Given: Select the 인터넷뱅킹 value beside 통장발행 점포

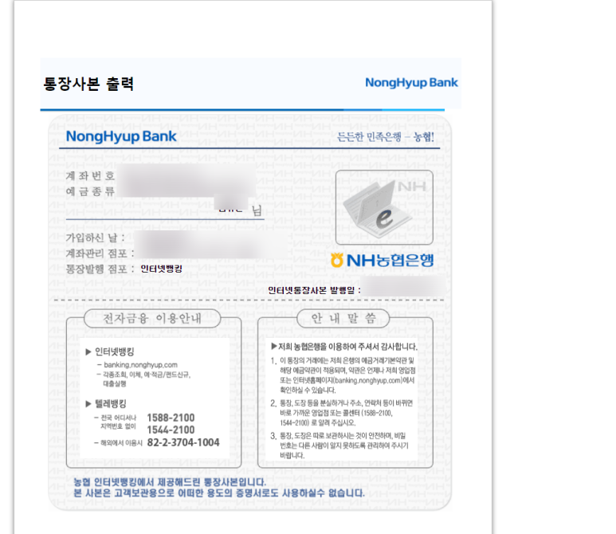Looking at the screenshot, I should click(161, 269).
